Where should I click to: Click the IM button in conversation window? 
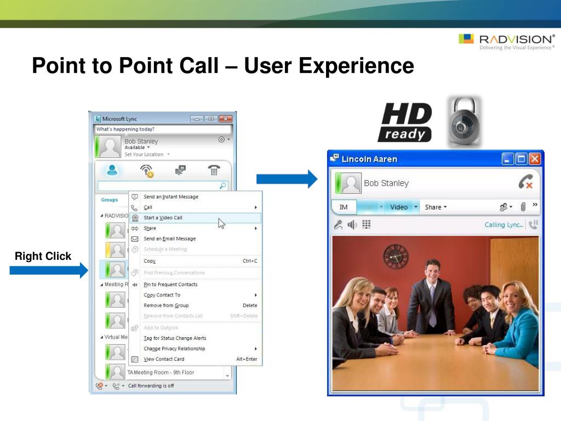point(344,207)
